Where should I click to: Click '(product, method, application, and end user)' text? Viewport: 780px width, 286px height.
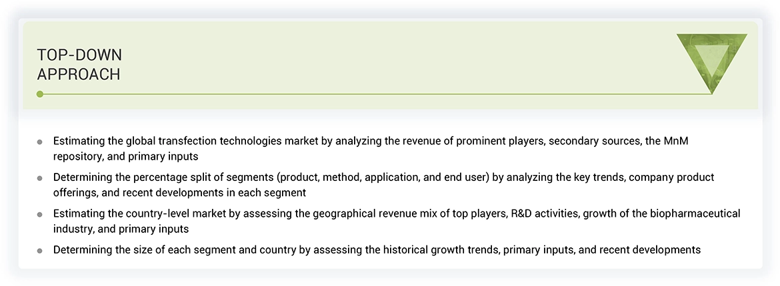379,178
